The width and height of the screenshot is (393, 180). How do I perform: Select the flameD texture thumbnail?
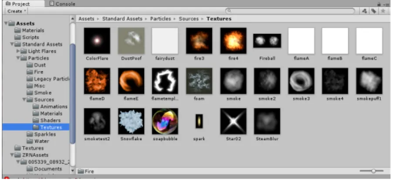(97, 81)
